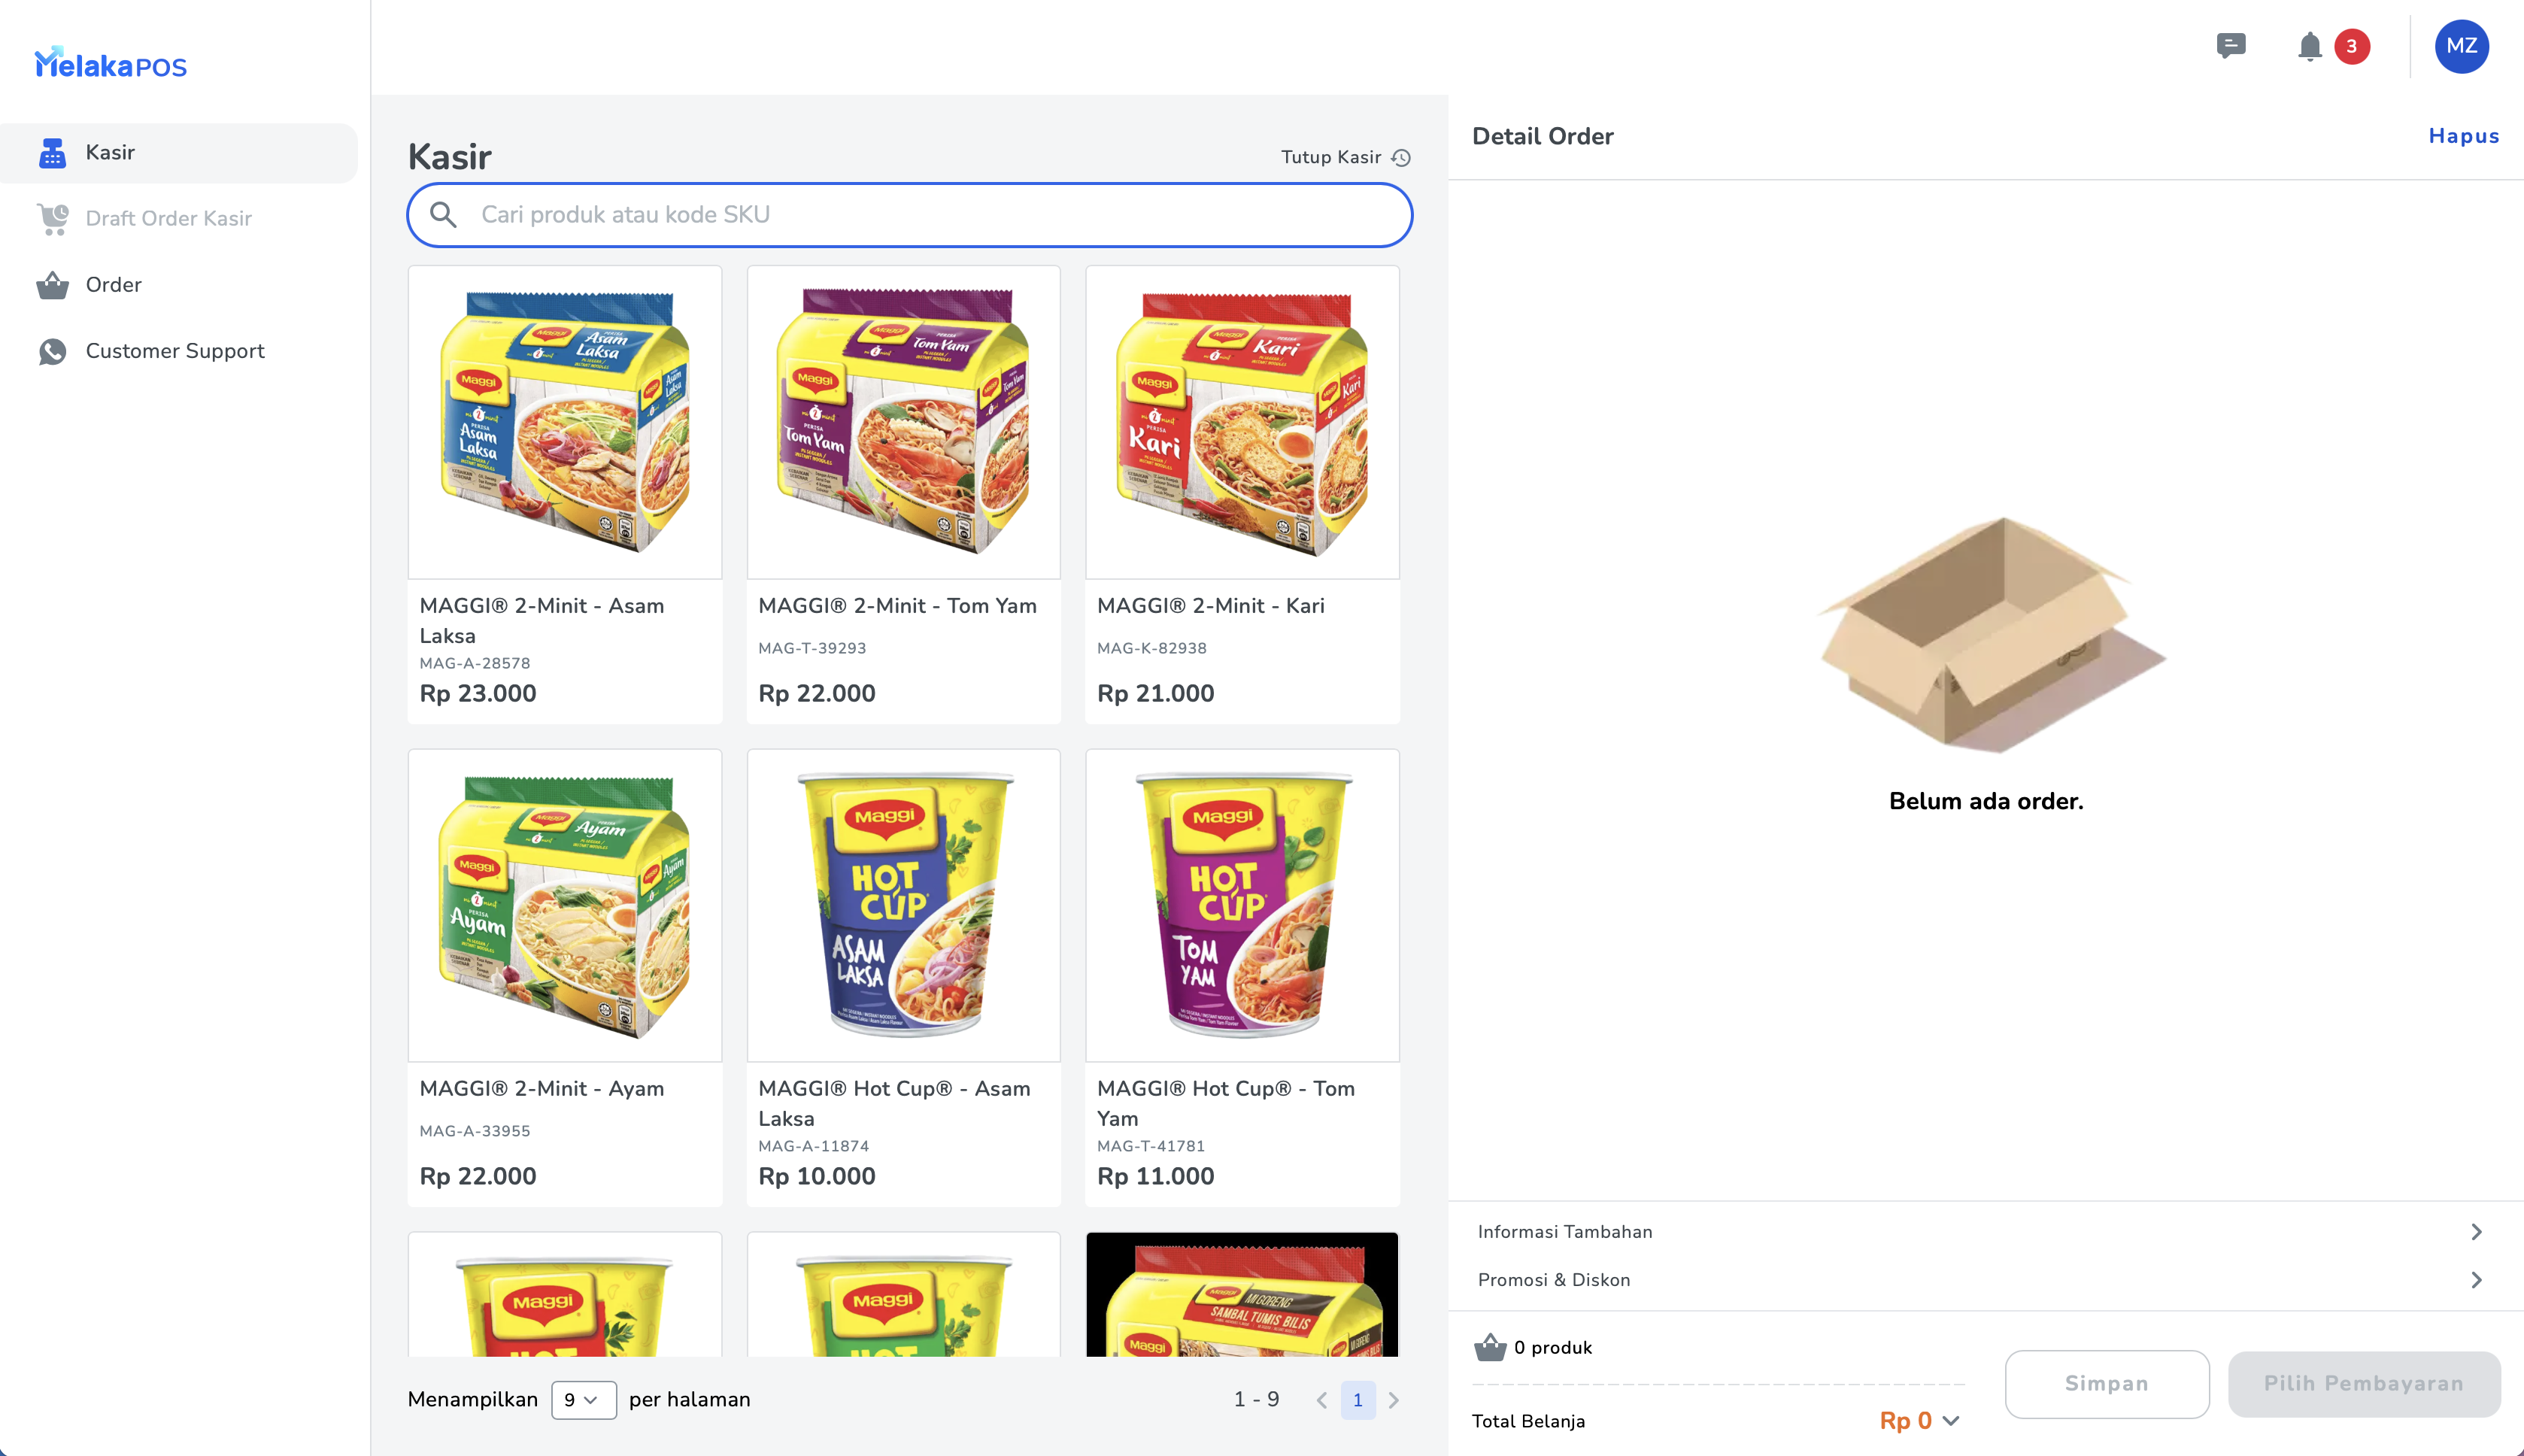The height and width of the screenshot is (1456, 2524).
Task: Select the MAGGI 2-Minit Kari product image
Action: [x=1242, y=422]
